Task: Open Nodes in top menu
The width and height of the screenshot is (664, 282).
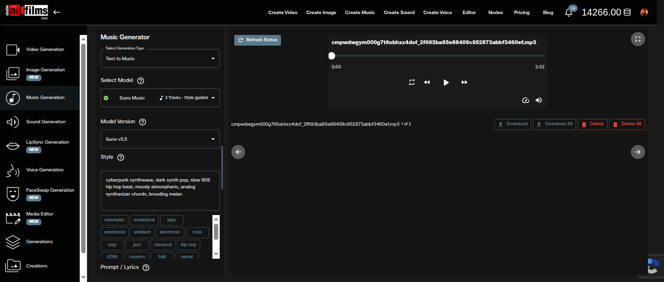Action: 495,13
